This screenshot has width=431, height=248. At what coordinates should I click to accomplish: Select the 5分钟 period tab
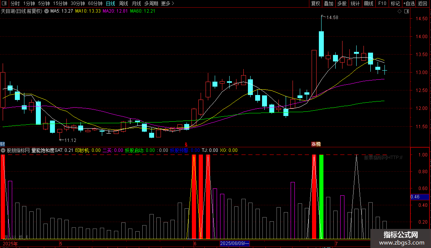[44, 3]
